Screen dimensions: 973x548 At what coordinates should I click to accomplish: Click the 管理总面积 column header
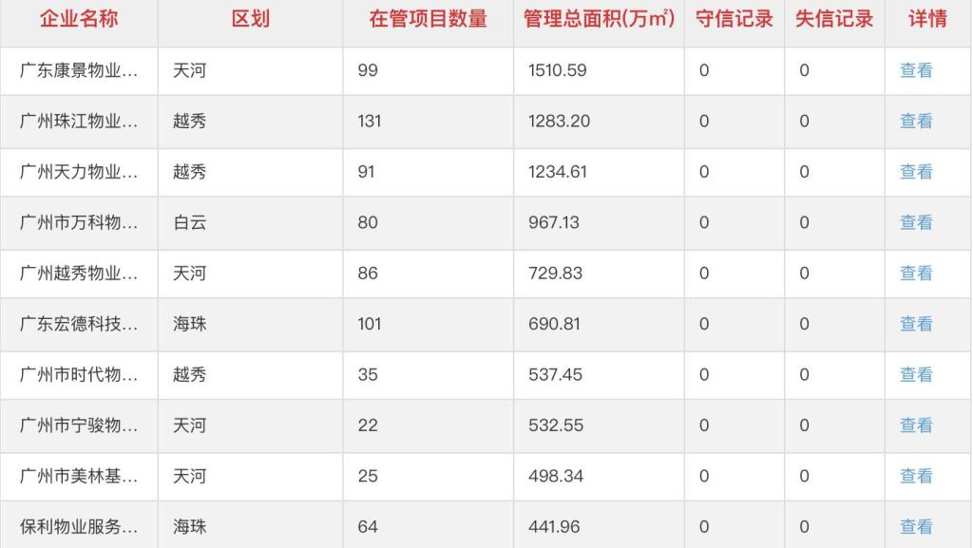click(599, 19)
